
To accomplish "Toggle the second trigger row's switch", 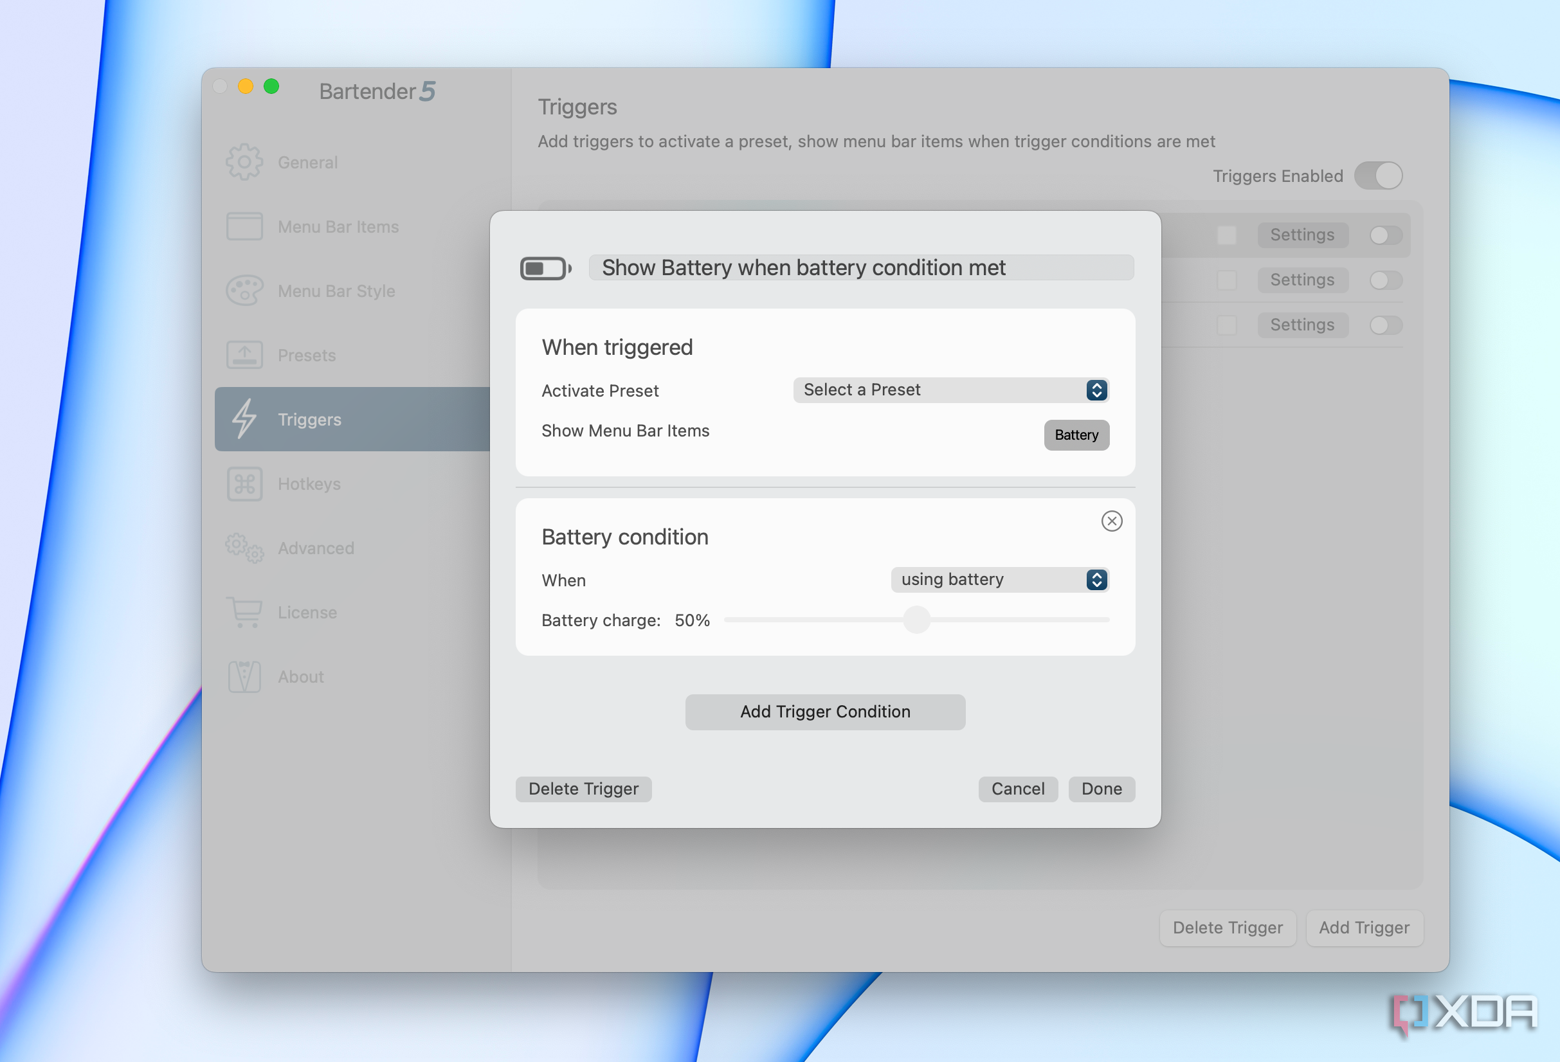I will (1386, 280).
